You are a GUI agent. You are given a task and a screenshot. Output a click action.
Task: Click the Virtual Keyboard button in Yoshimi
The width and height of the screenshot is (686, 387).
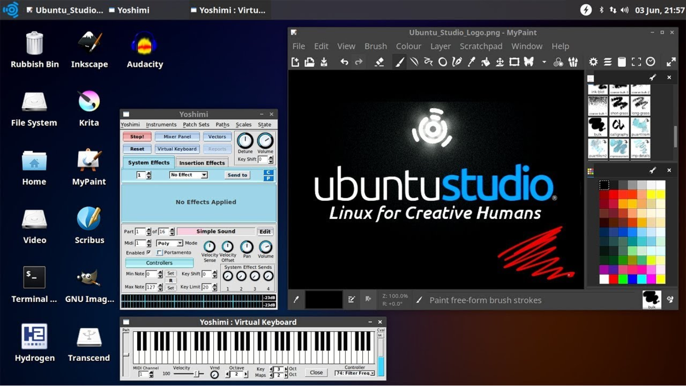click(x=177, y=149)
